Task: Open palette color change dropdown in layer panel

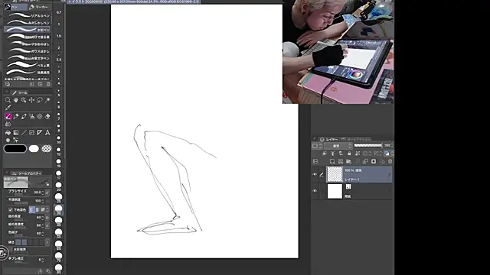Action: pyautogui.click(x=316, y=146)
